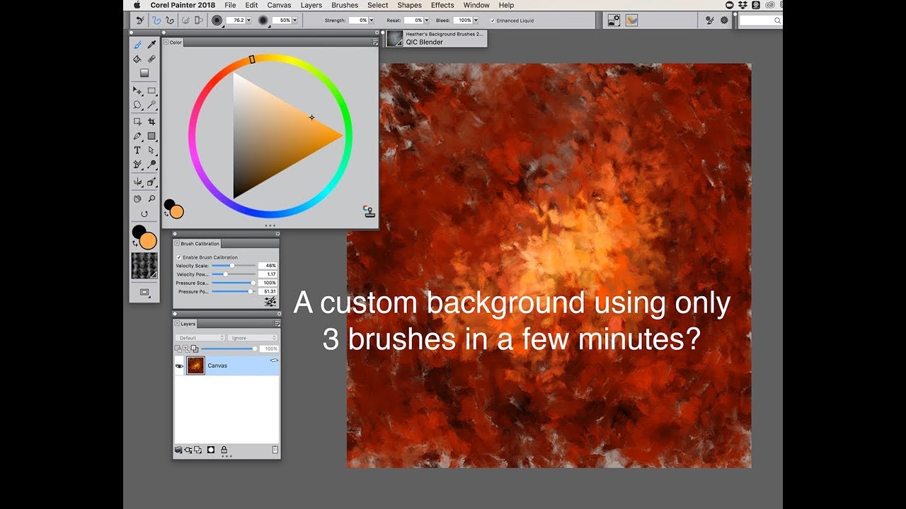The width and height of the screenshot is (906, 509).
Task: Select the Paint Bucket tool
Action: click(137, 59)
